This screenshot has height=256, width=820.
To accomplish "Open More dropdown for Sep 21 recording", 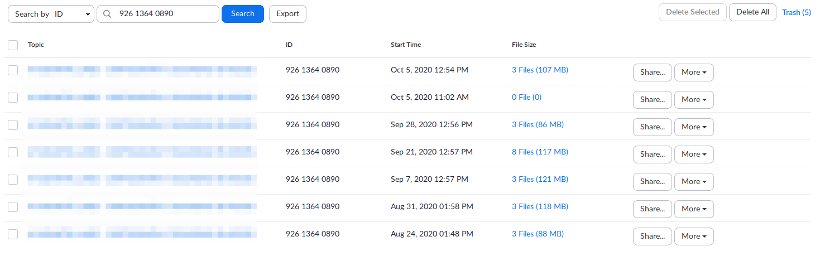I will coord(694,154).
